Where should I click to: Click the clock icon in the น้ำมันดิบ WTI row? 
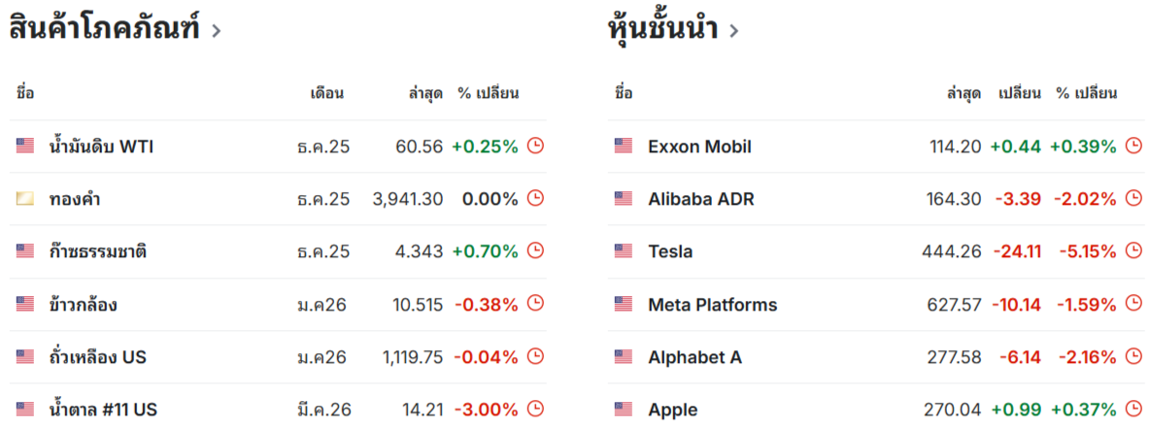(535, 147)
